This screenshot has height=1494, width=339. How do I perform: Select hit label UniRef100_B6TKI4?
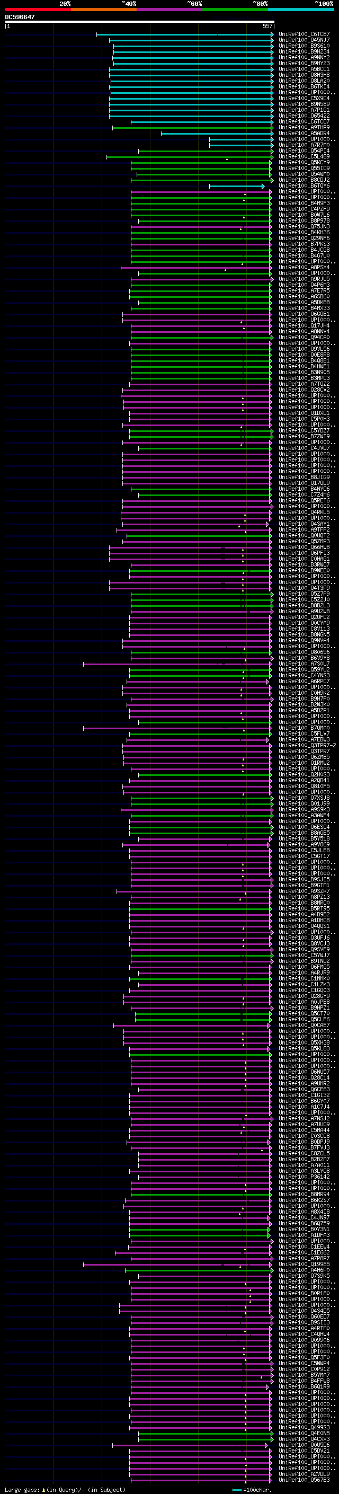[x=304, y=86]
